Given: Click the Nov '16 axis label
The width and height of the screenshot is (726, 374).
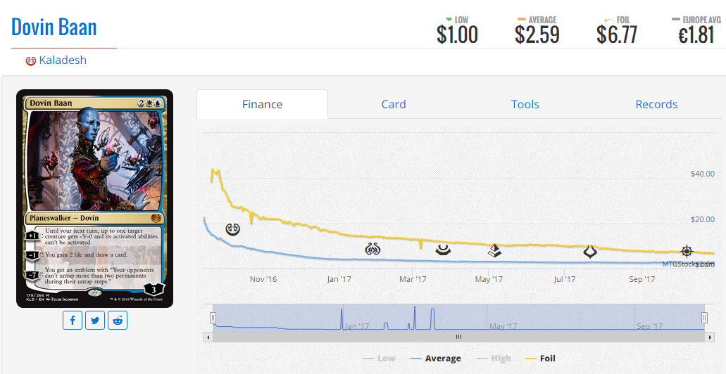Looking at the screenshot, I should click(263, 279).
